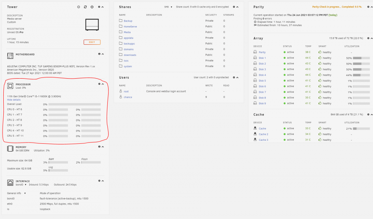This screenshot has width=373, height=219.
Task: Click the downloads share folder icon
Action: pos(120,55)
